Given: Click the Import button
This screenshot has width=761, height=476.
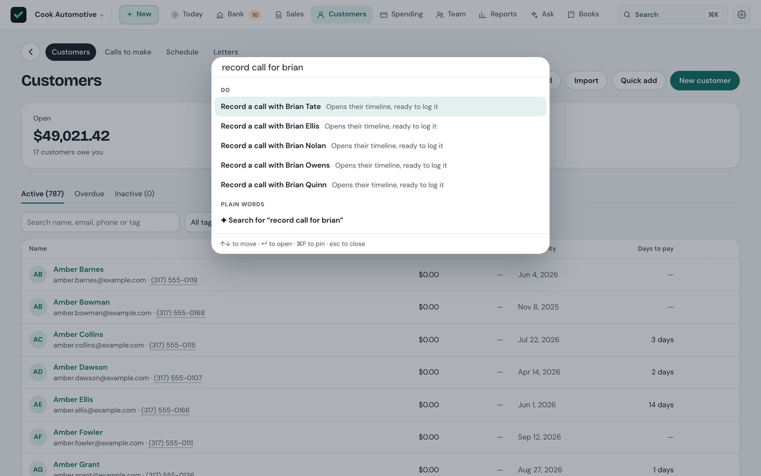Looking at the screenshot, I should click(586, 80).
